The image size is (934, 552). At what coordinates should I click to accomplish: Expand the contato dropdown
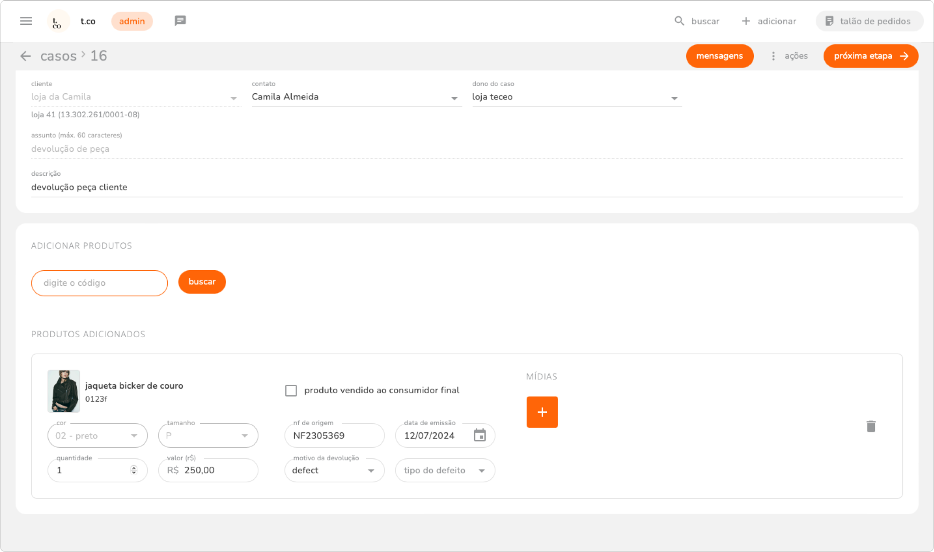pyautogui.click(x=454, y=98)
